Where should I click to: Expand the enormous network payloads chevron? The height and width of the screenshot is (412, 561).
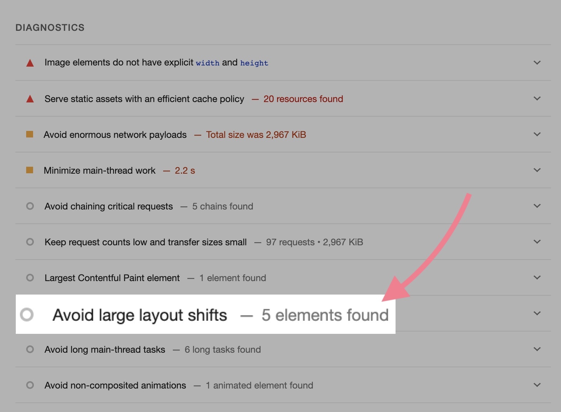click(537, 134)
